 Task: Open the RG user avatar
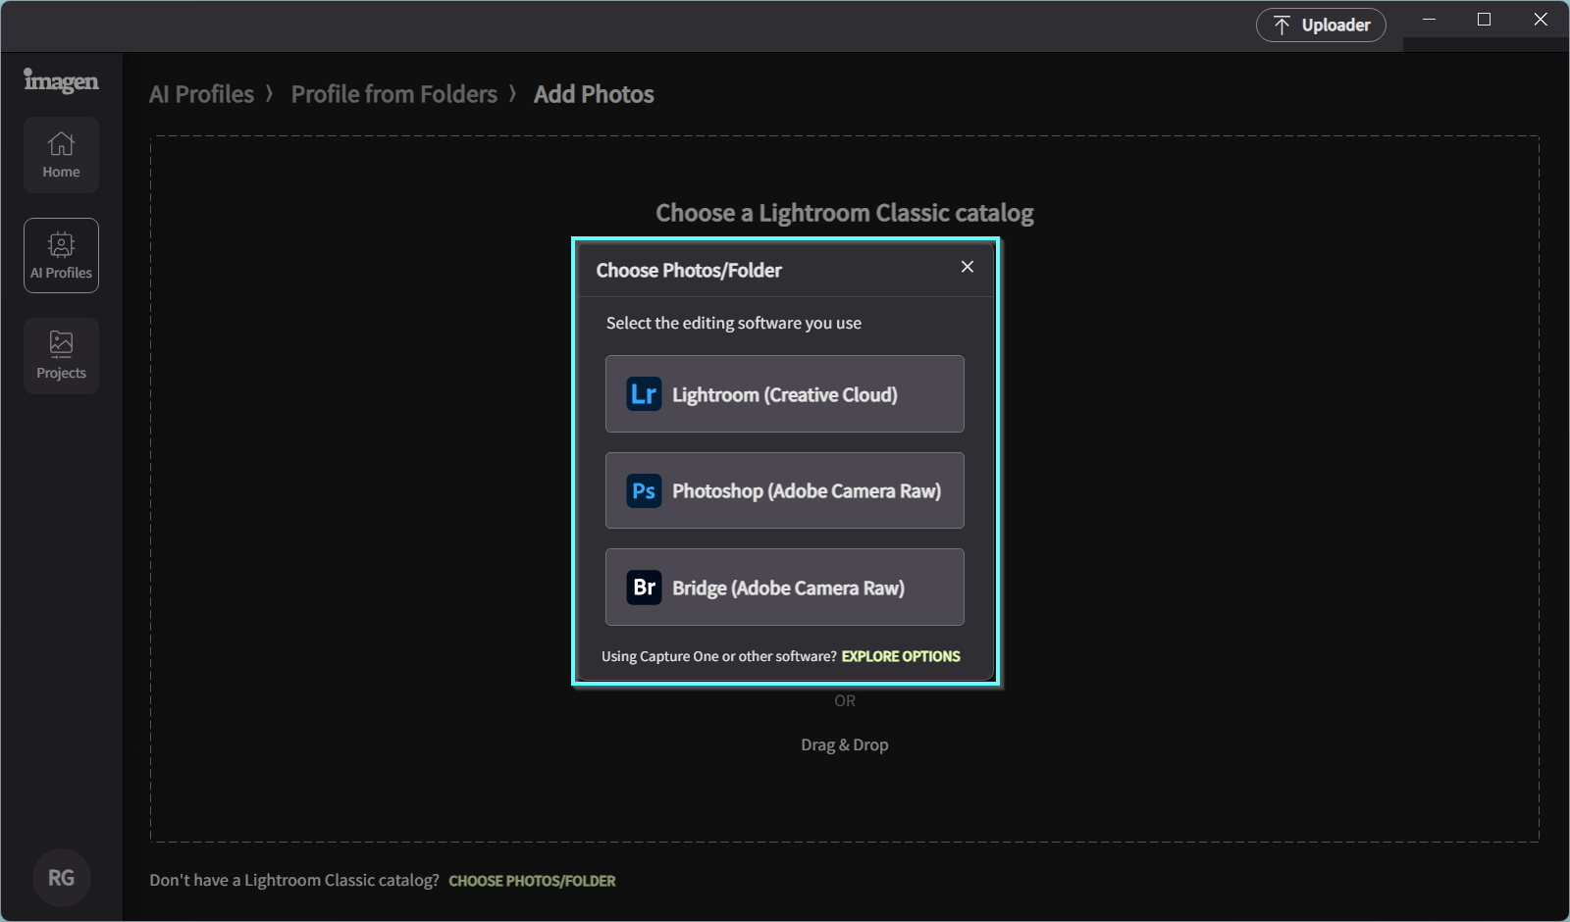[x=61, y=878]
